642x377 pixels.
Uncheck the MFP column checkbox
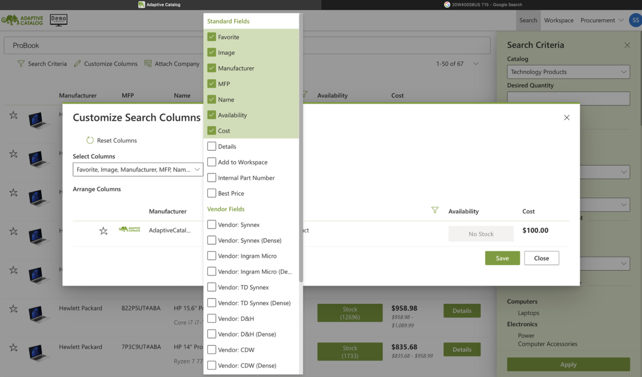(x=212, y=84)
